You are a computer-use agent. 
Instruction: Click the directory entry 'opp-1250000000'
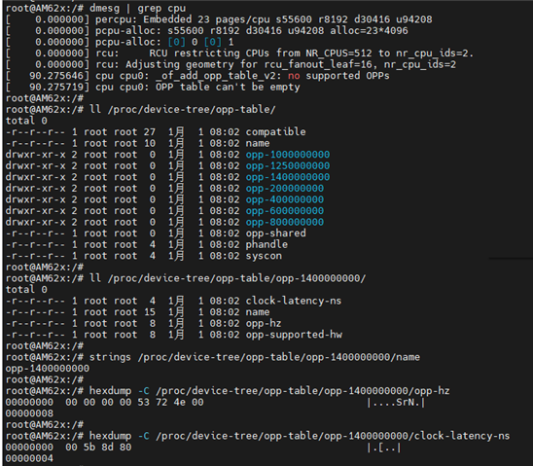tap(288, 165)
